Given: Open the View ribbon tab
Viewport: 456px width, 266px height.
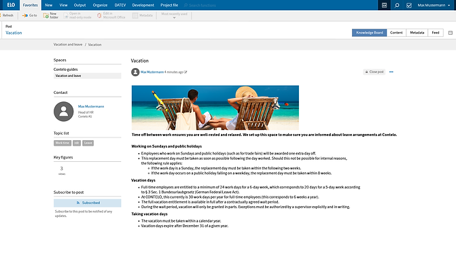Looking at the screenshot, I should (63, 5).
